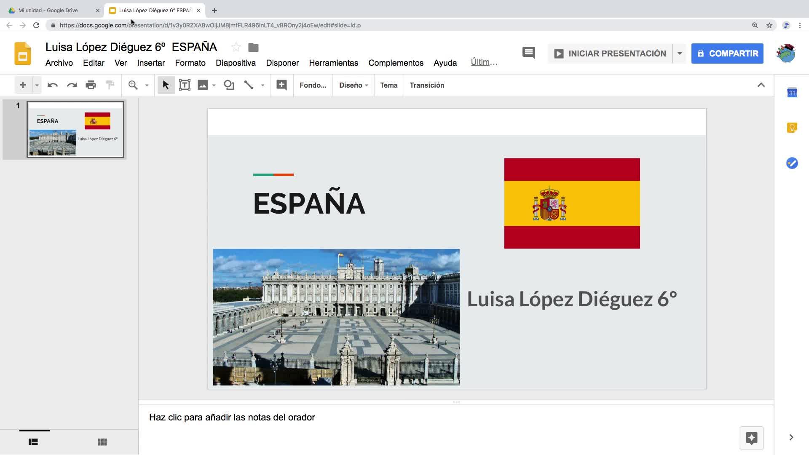Viewport: 809px width, 455px height.
Task: Click the add comment toolbar icon
Action: coord(281,85)
